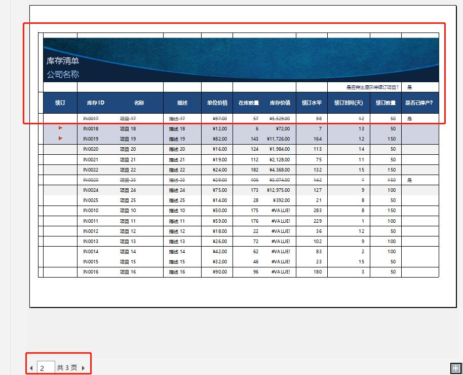Open the 续订 column header filter

60,102
